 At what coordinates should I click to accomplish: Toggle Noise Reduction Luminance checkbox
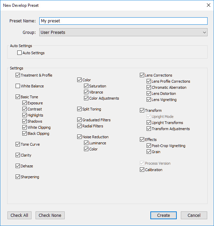tap(86, 143)
